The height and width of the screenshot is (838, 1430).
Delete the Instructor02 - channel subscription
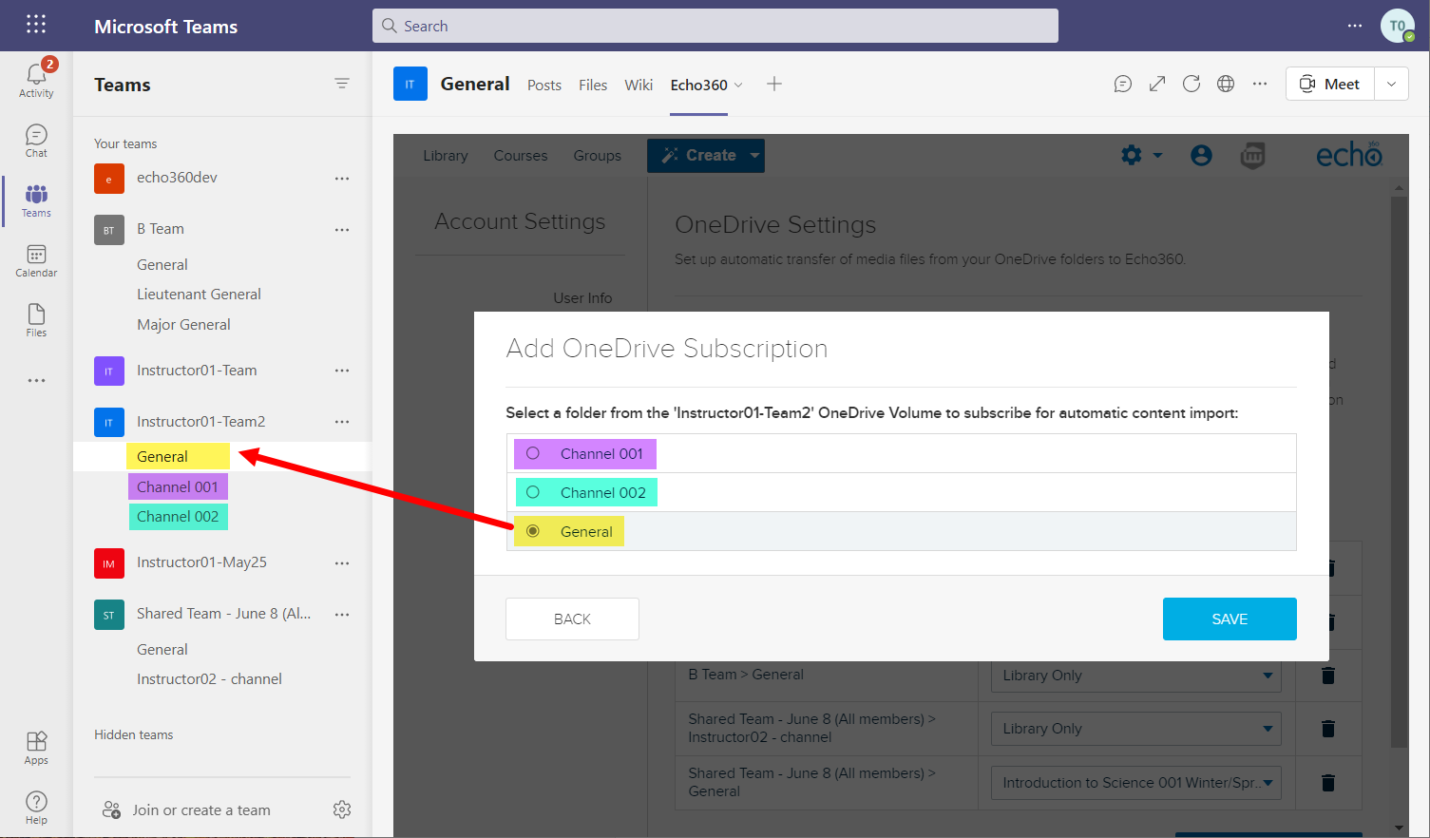(x=1328, y=729)
